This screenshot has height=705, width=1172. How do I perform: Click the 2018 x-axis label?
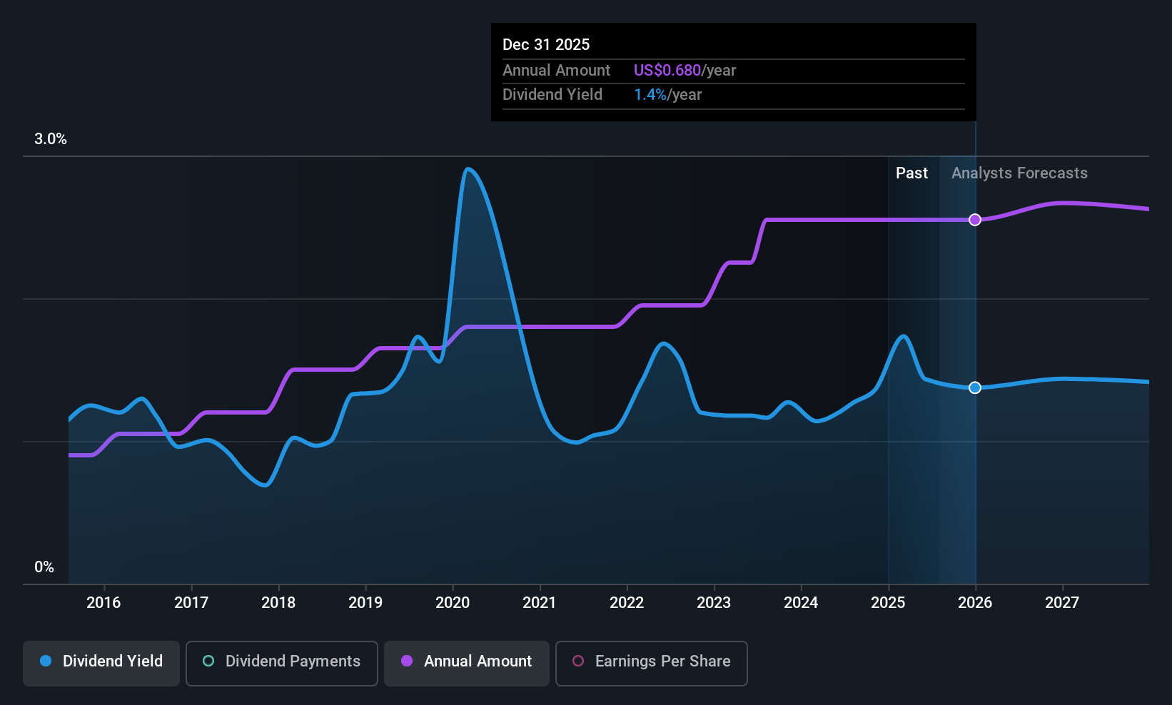[278, 602]
